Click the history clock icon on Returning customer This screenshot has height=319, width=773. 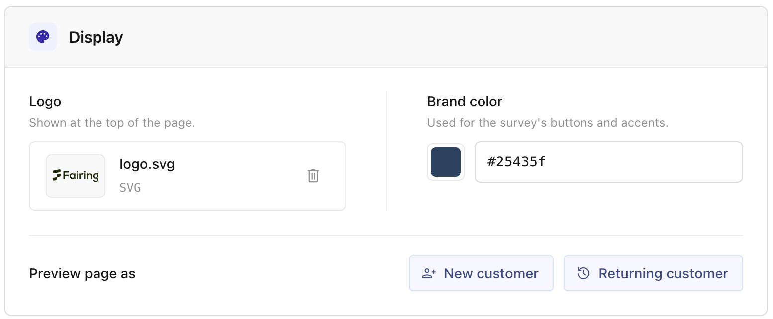(583, 273)
